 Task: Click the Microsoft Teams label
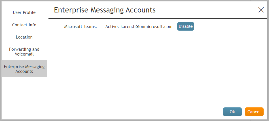81,27
